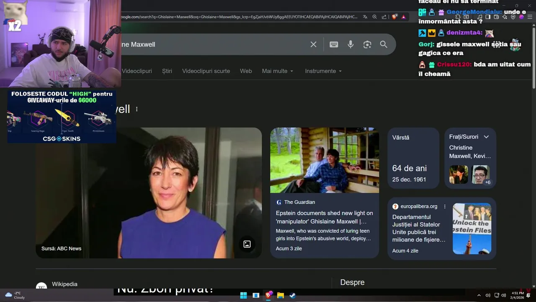
Task: Click the Christine Maxwell, Kevi… siblings text
Action: point(470,152)
